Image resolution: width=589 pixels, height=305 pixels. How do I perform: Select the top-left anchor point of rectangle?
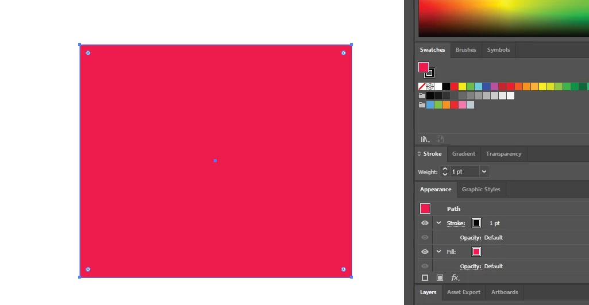[x=80, y=45]
